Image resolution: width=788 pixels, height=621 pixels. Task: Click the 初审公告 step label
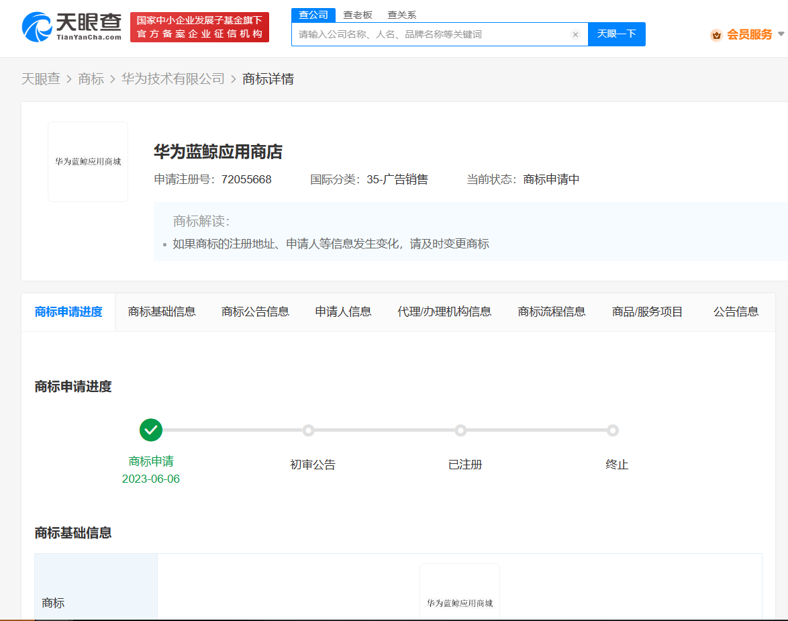[x=313, y=465]
